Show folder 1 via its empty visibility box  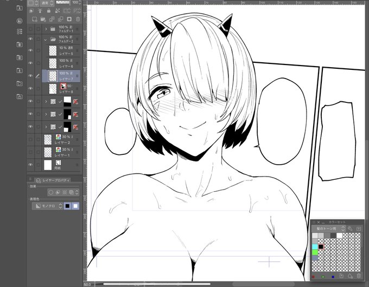[x=30, y=29]
